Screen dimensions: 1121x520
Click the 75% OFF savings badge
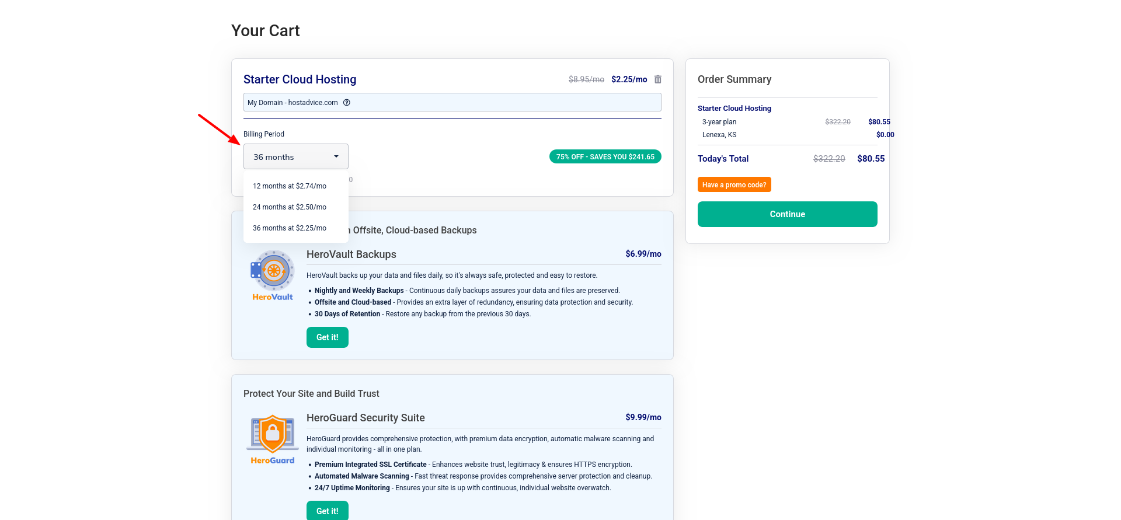click(x=605, y=156)
